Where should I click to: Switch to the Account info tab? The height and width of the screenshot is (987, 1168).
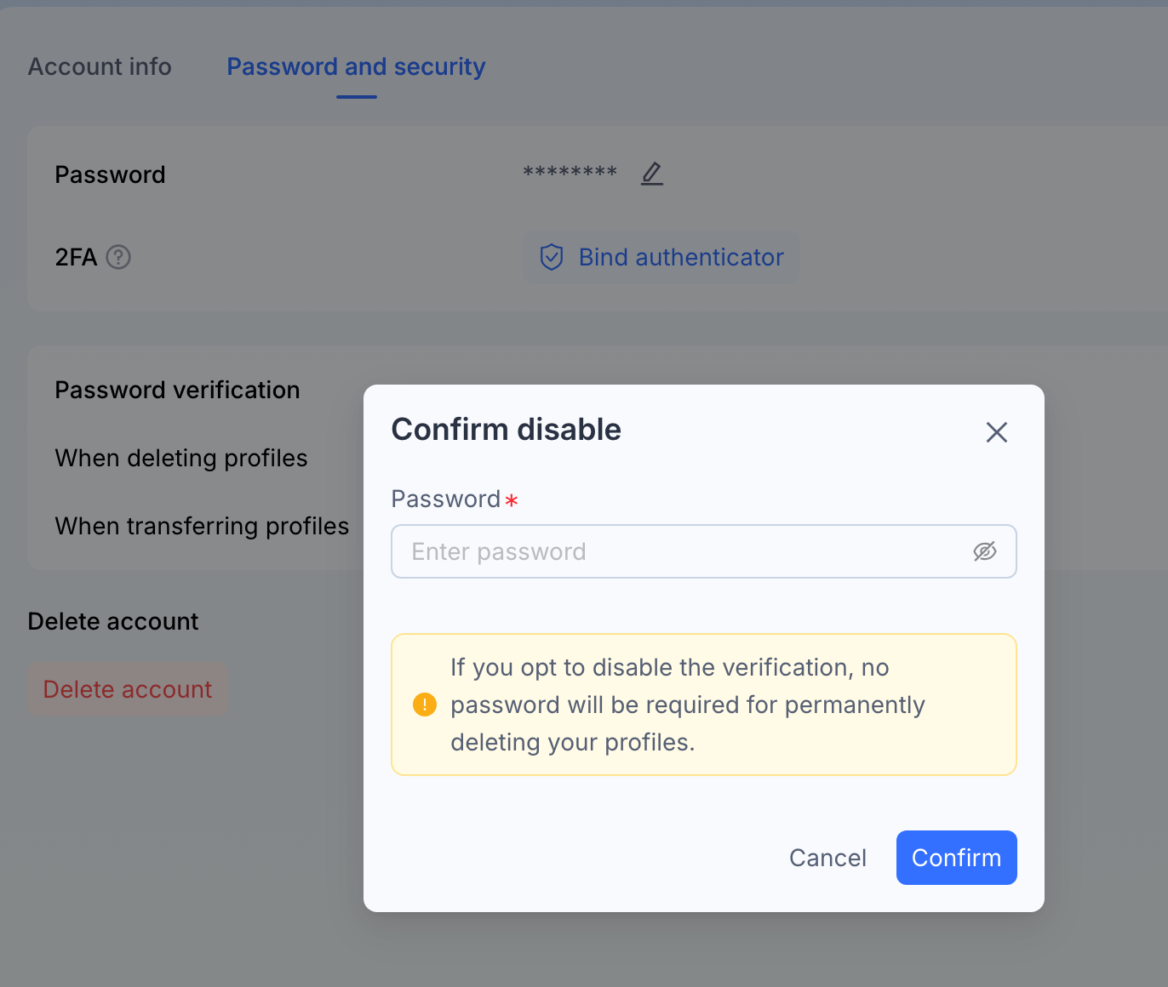point(100,66)
